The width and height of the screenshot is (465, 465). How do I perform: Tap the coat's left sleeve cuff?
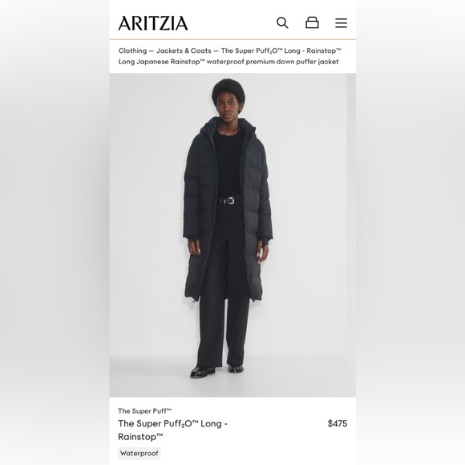(x=192, y=237)
